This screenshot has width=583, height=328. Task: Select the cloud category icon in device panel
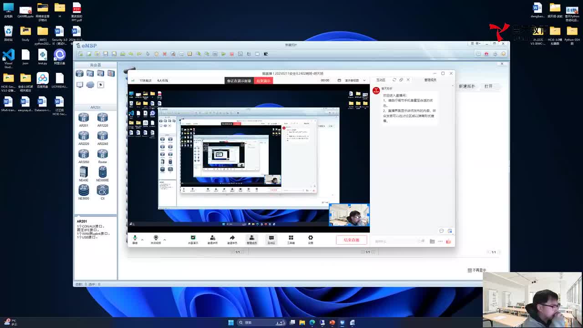[x=90, y=85]
